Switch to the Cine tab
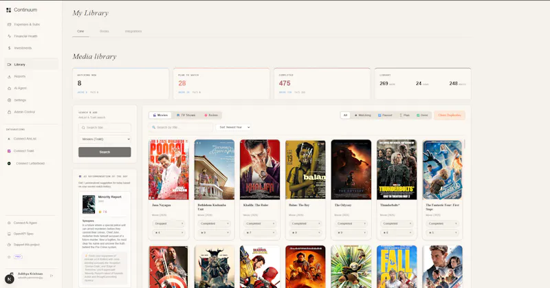 pos(80,31)
